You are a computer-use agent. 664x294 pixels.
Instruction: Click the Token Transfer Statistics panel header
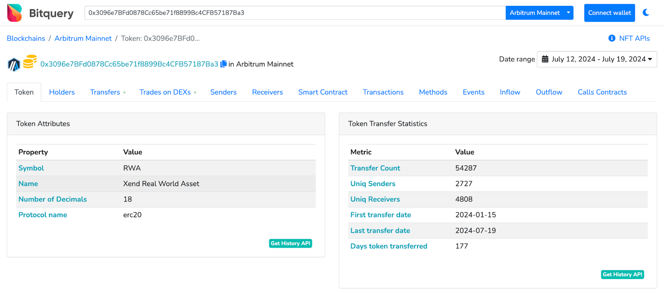pos(498,124)
